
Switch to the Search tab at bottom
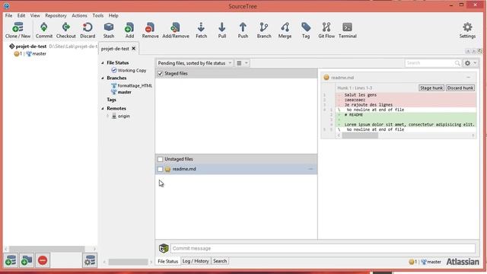click(220, 261)
